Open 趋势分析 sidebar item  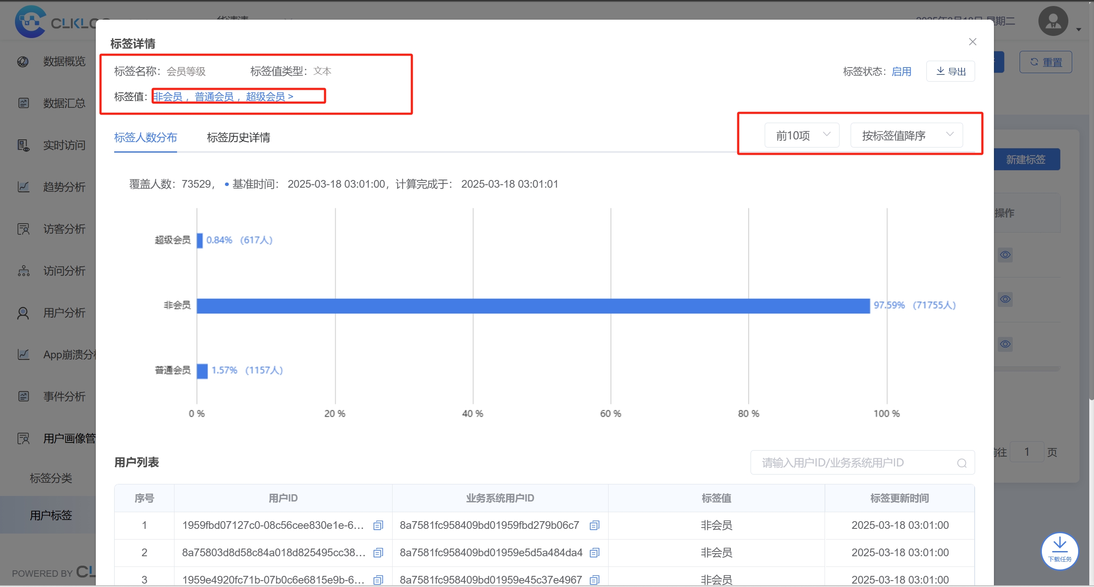click(64, 187)
